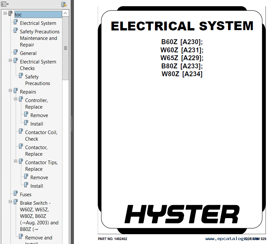Click the bookmark icon next to General
The image size is (275, 244).
(x=16, y=52)
